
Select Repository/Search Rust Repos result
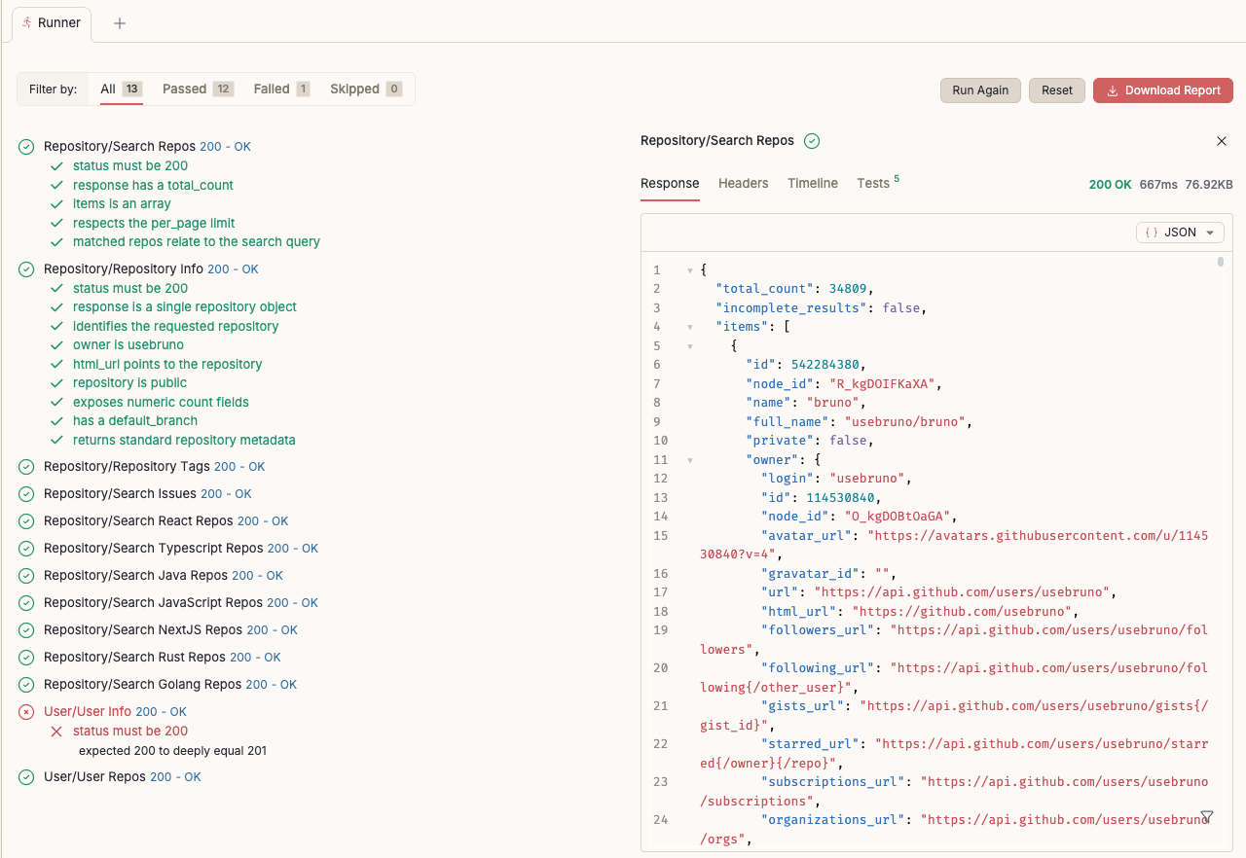point(163,658)
